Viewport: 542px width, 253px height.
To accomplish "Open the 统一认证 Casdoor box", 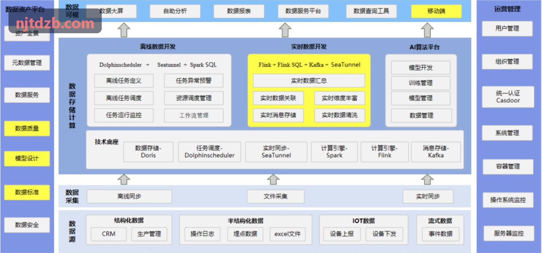I will click(x=508, y=97).
